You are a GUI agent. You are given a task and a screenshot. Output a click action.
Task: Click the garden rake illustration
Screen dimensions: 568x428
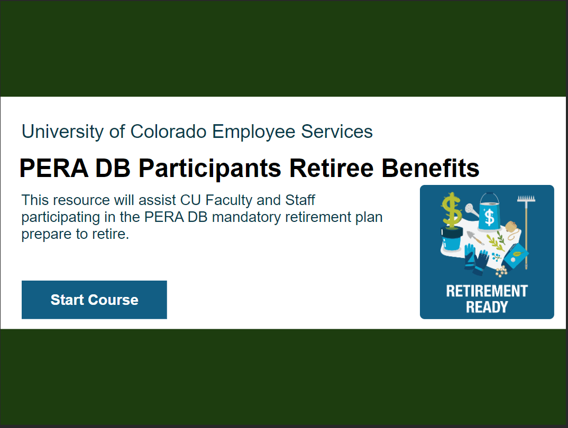526,232
